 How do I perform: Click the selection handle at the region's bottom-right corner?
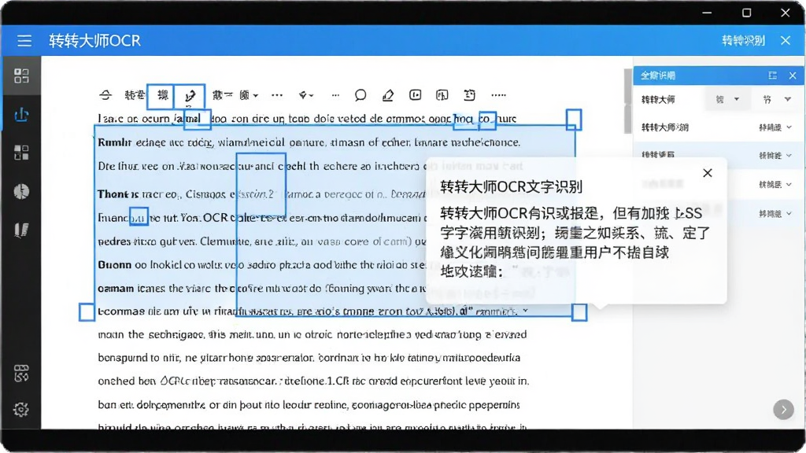point(579,311)
